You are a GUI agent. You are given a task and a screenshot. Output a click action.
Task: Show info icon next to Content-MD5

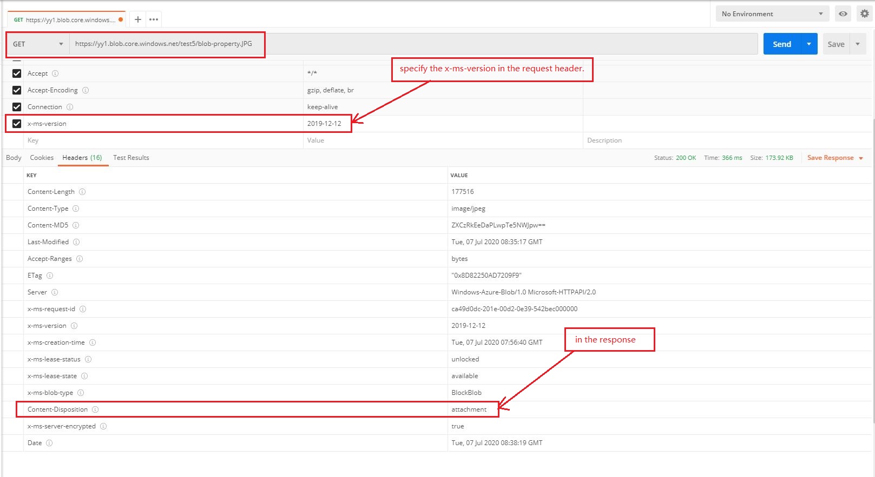(x=76, y=225)
